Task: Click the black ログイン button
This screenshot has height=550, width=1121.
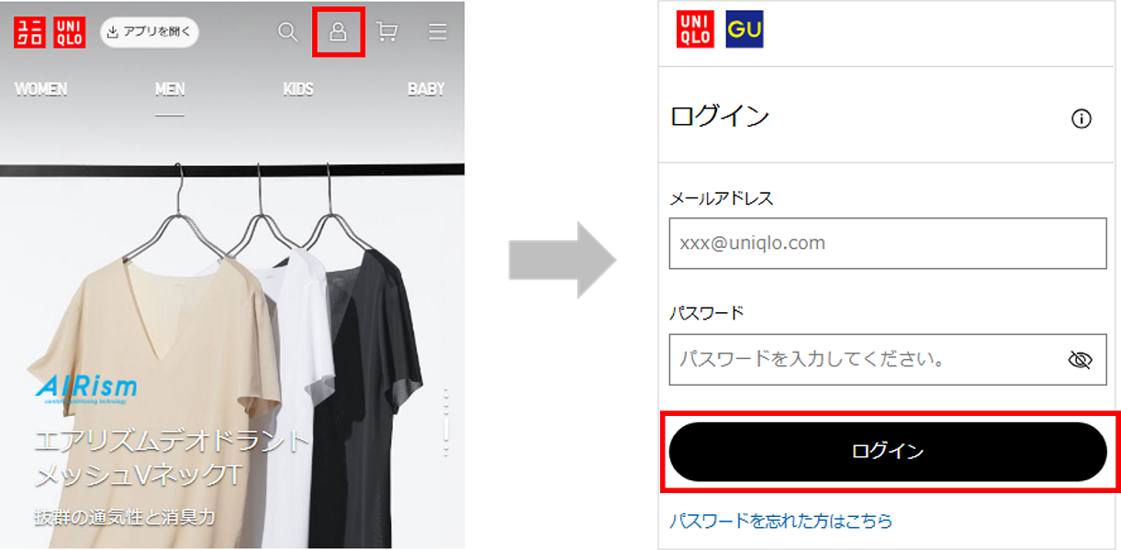Action: click(x=888, y=452)
